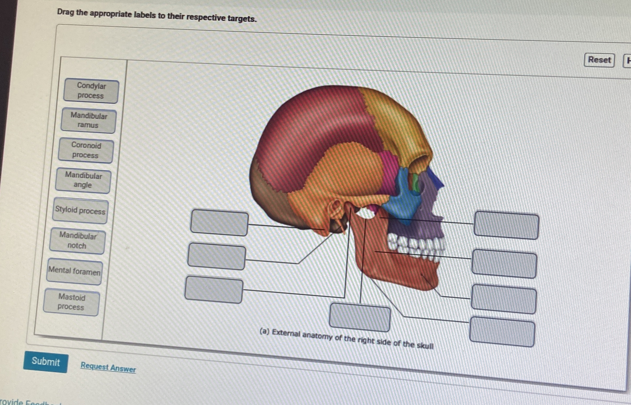This screenshot has height=405, width=631.
Task: Select the Mastoid process label
Action: pos(71,302)
